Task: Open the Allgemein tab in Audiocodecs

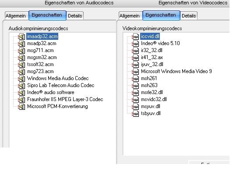Action: click(16, 16)
